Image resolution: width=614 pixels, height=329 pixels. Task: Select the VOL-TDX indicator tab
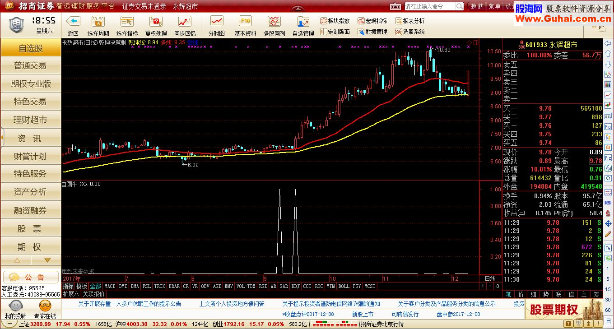pyautogui.click(x=246, y=286)
